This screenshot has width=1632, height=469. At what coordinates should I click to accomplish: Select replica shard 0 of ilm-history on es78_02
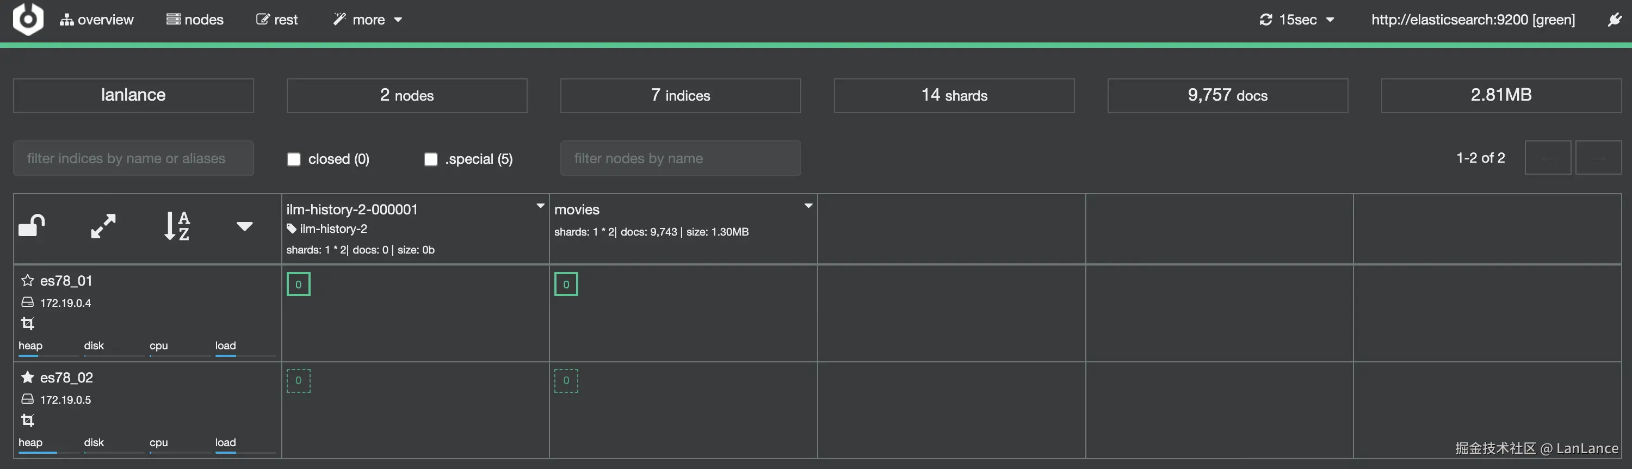tap(299, 381)
